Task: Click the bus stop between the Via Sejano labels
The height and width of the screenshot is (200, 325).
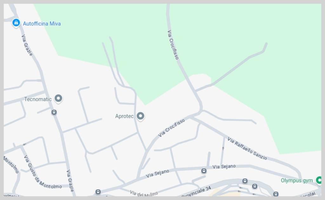Action: [204, 171]
